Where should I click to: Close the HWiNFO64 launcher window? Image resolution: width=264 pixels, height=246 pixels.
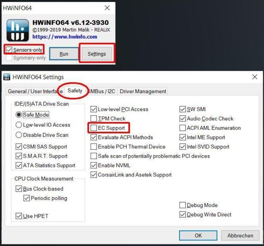coord(107,8)
